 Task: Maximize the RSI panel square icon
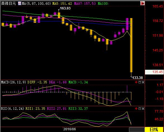point(140,109)
